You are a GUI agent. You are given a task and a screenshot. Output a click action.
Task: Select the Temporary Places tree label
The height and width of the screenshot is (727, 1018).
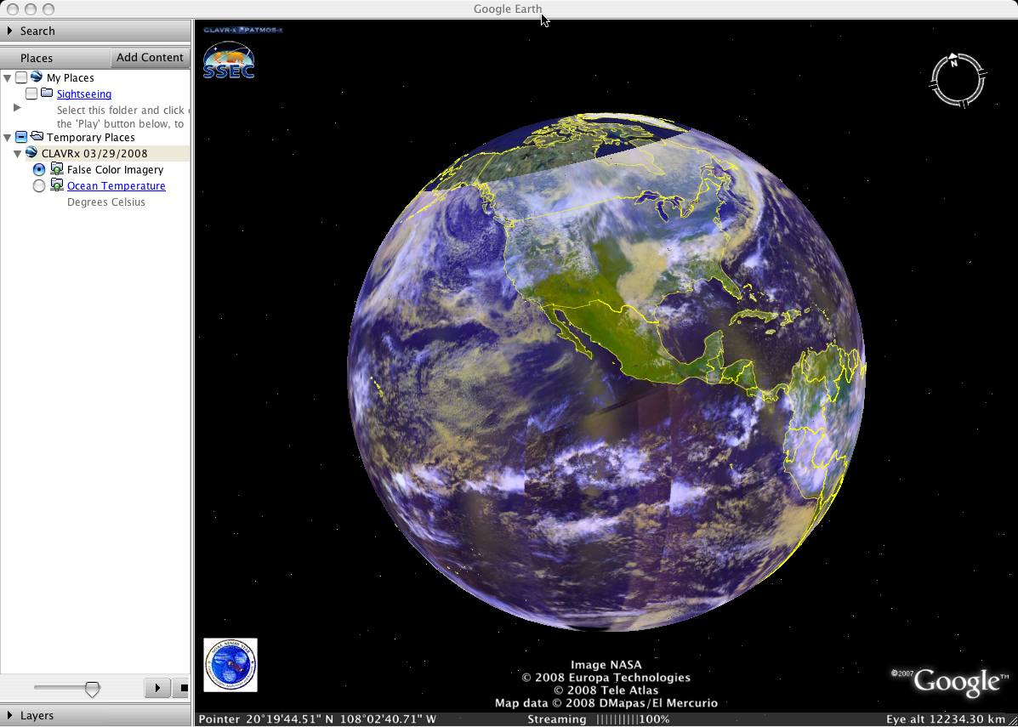tap(91, 138)
